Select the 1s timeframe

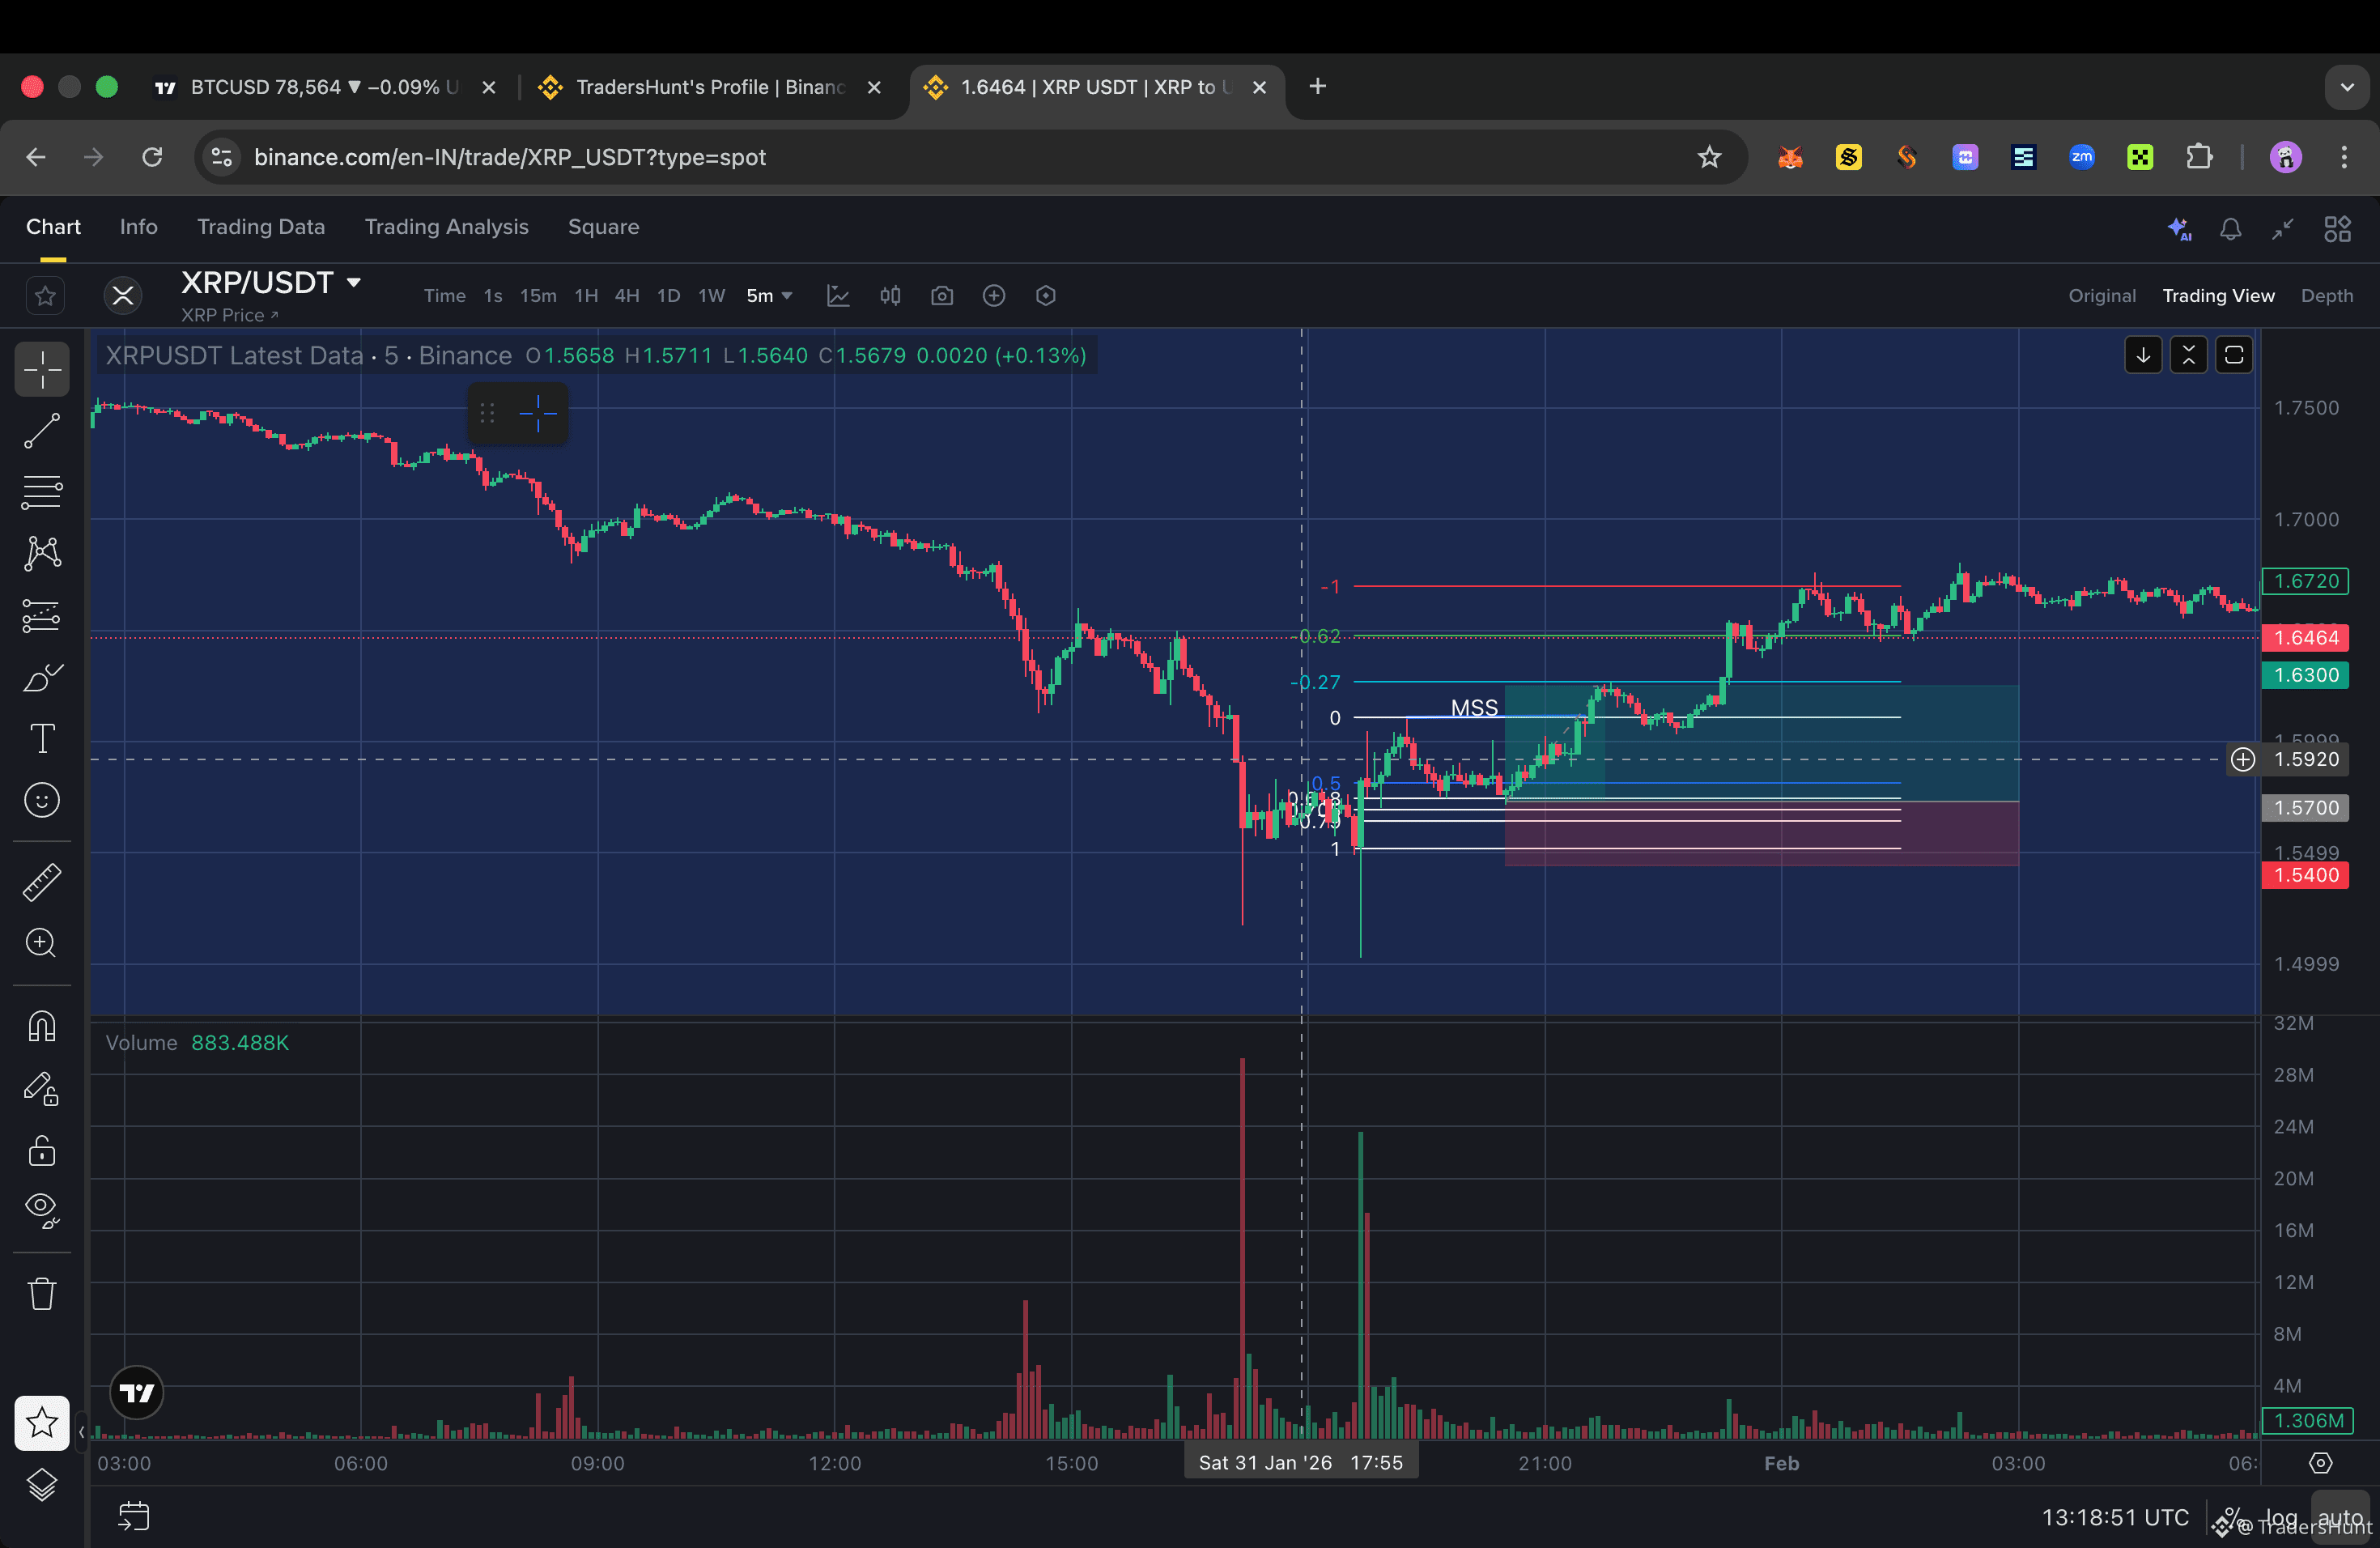tap(493, 296)
